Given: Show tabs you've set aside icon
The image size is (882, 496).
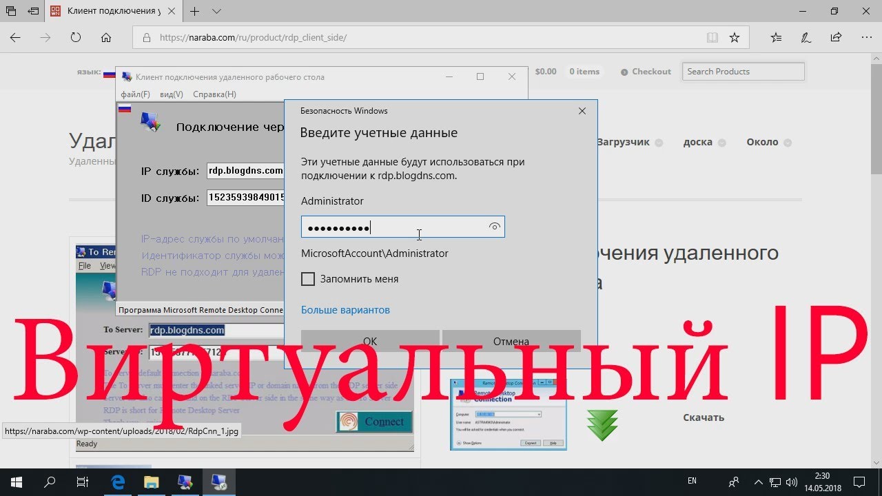Looking at the screenshot, I should coord(11,12).
